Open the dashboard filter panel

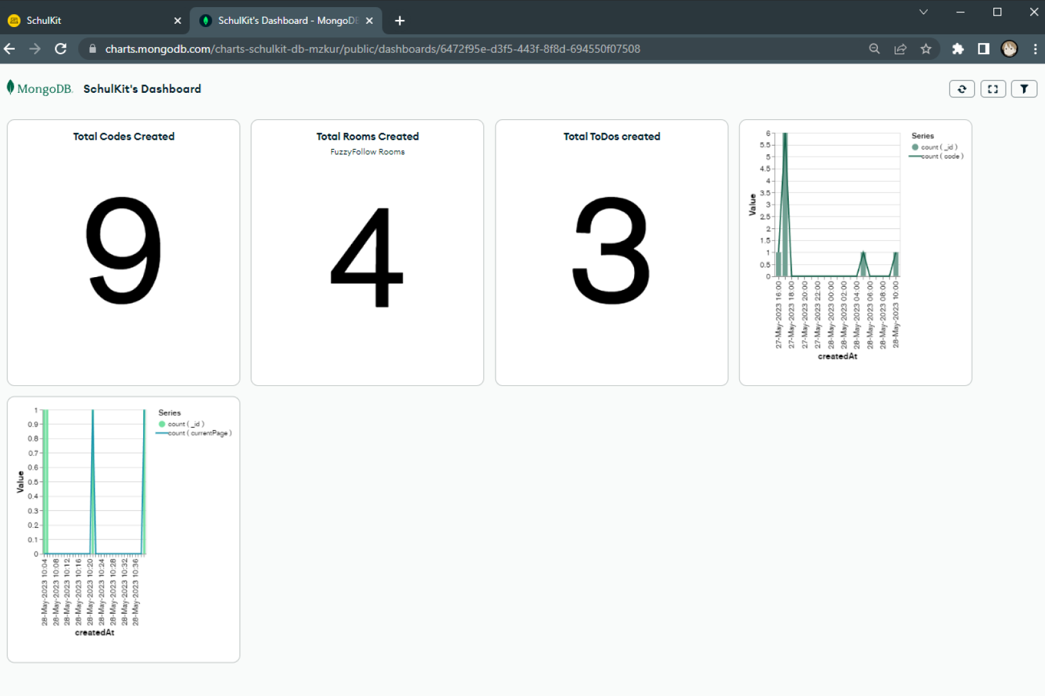click(x=1024, y=89)
